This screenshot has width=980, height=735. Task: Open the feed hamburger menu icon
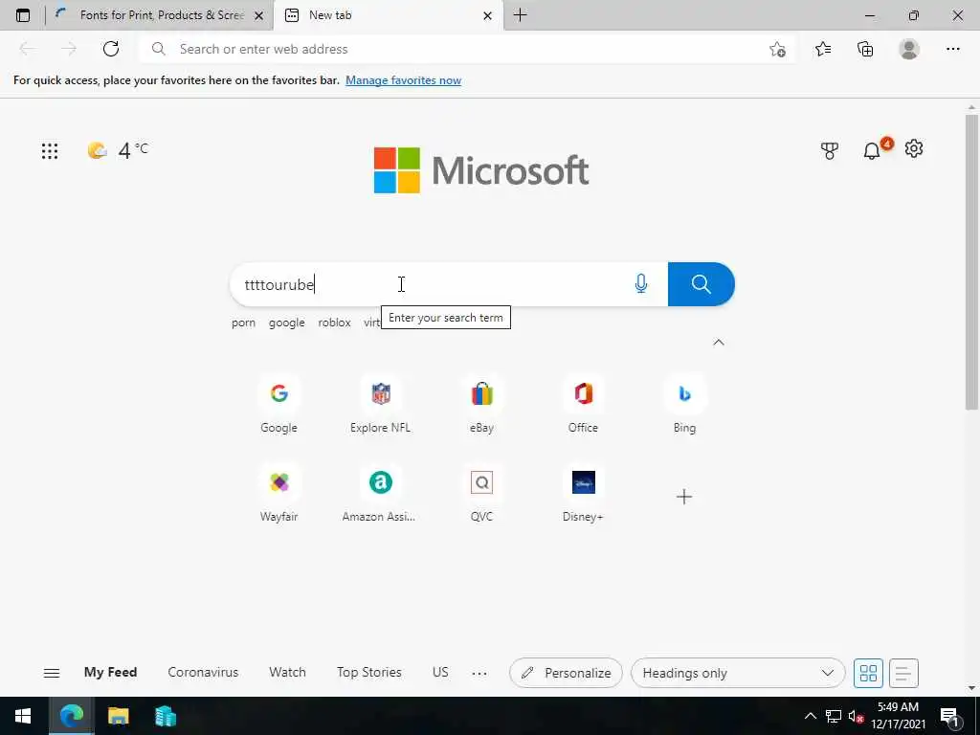pyautogui.click(x=52, y=673)
